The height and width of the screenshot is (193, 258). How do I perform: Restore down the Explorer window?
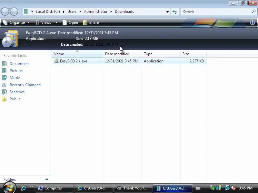[243, 3]
